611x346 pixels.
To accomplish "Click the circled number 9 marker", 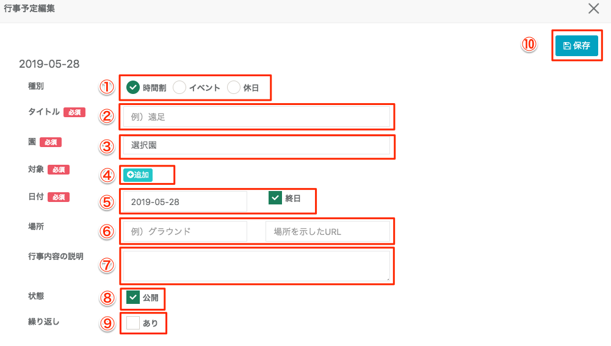I will click(x=107, y=323).
